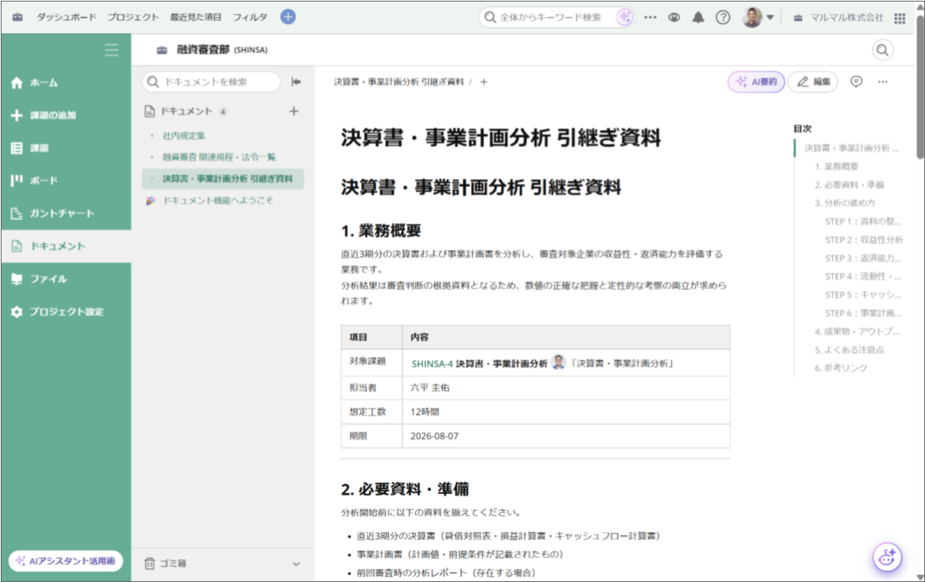Open the three-dot more menu in top bar
The width and height of the screenshot is (925, 582).
pyautogui.click(x=650, y=17)
